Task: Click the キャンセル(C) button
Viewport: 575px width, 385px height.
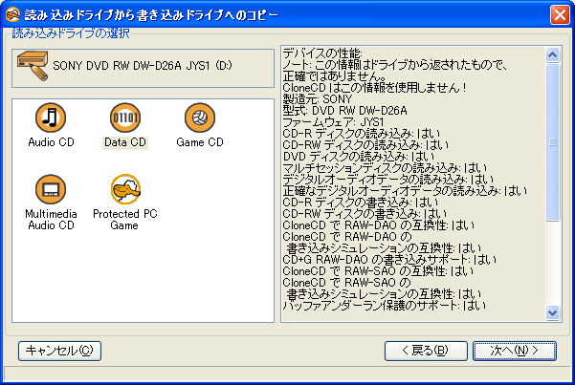Action: click(x=59, y=351)
